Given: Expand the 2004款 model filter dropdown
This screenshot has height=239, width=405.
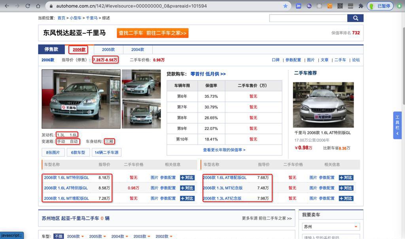Looking at the screenshot, I should tap(120, 236).
